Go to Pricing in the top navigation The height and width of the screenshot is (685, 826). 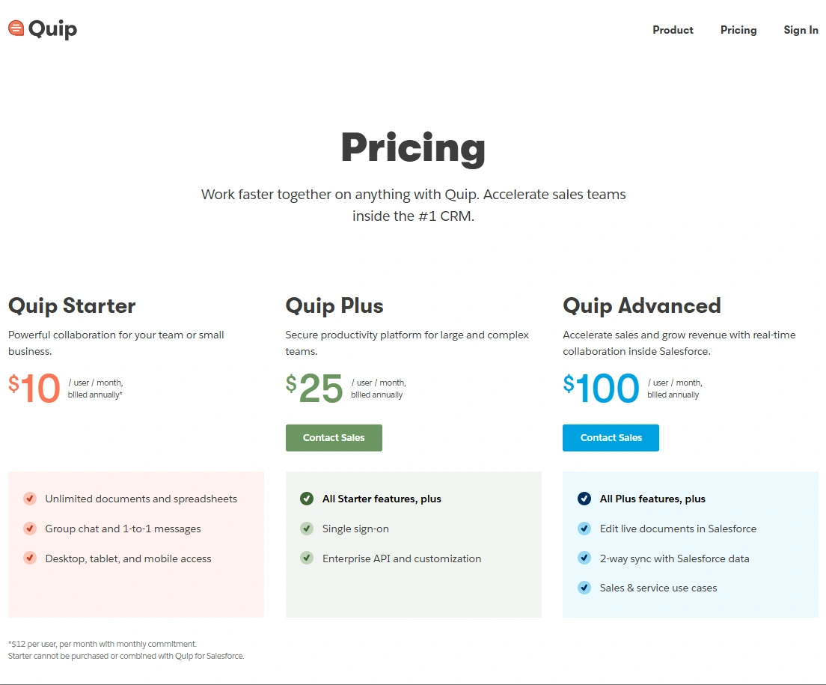pos(738,30)
